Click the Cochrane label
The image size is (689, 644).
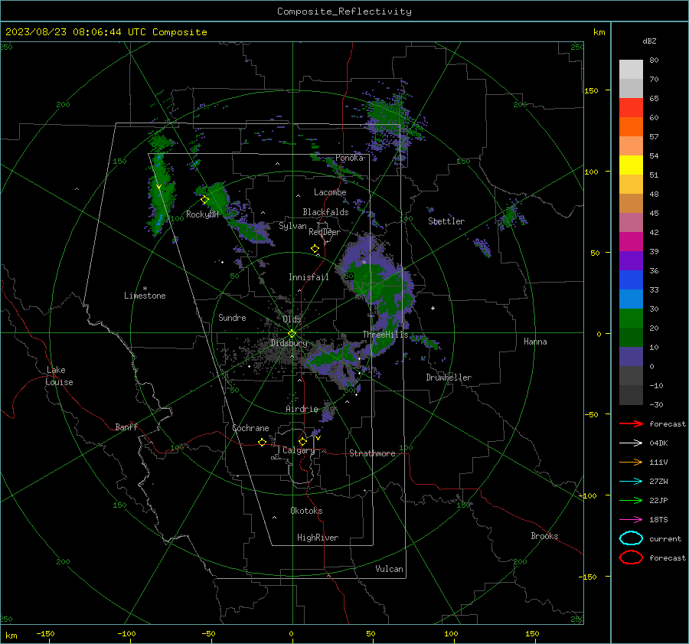[x=250, y=428]
